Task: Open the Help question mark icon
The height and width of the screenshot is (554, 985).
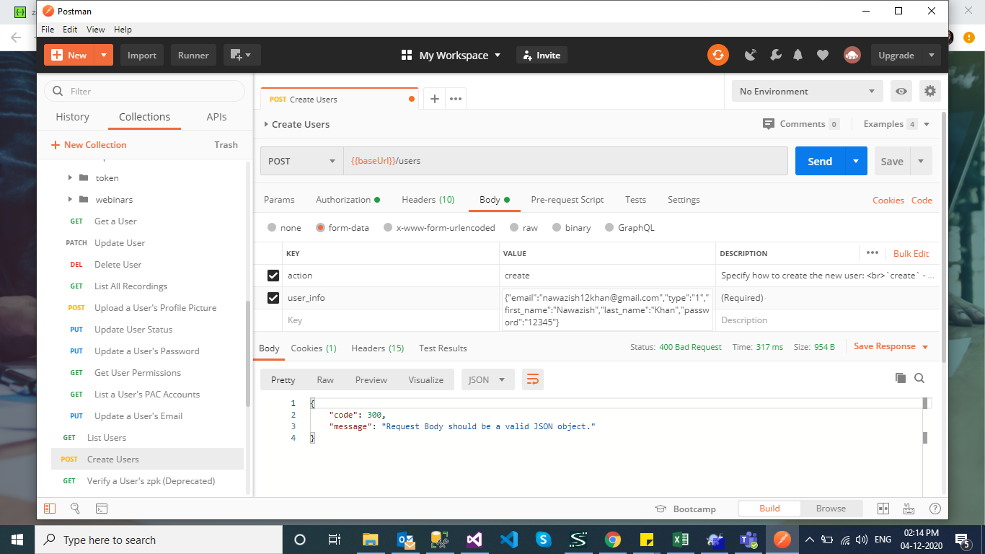Action: click(935, 509)
